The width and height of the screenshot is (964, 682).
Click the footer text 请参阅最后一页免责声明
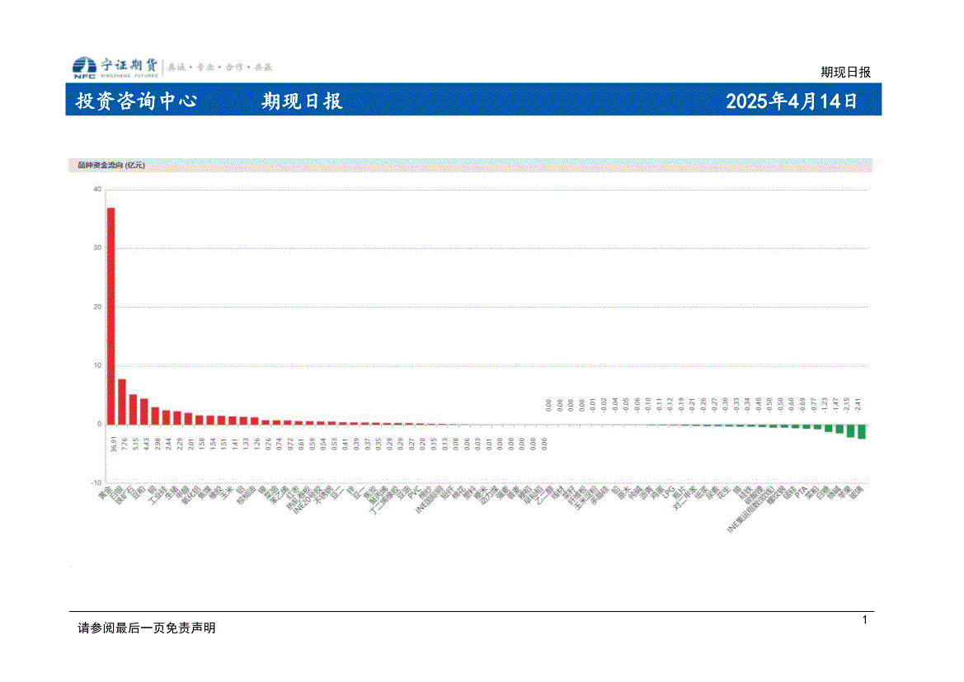[146, 628]
